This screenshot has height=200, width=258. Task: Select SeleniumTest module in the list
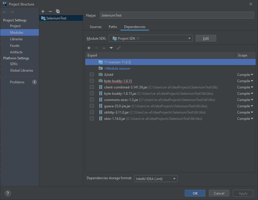(61, 18)
